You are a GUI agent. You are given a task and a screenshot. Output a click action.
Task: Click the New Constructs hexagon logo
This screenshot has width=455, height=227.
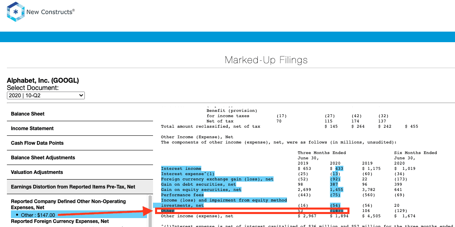tap(15, 12)
